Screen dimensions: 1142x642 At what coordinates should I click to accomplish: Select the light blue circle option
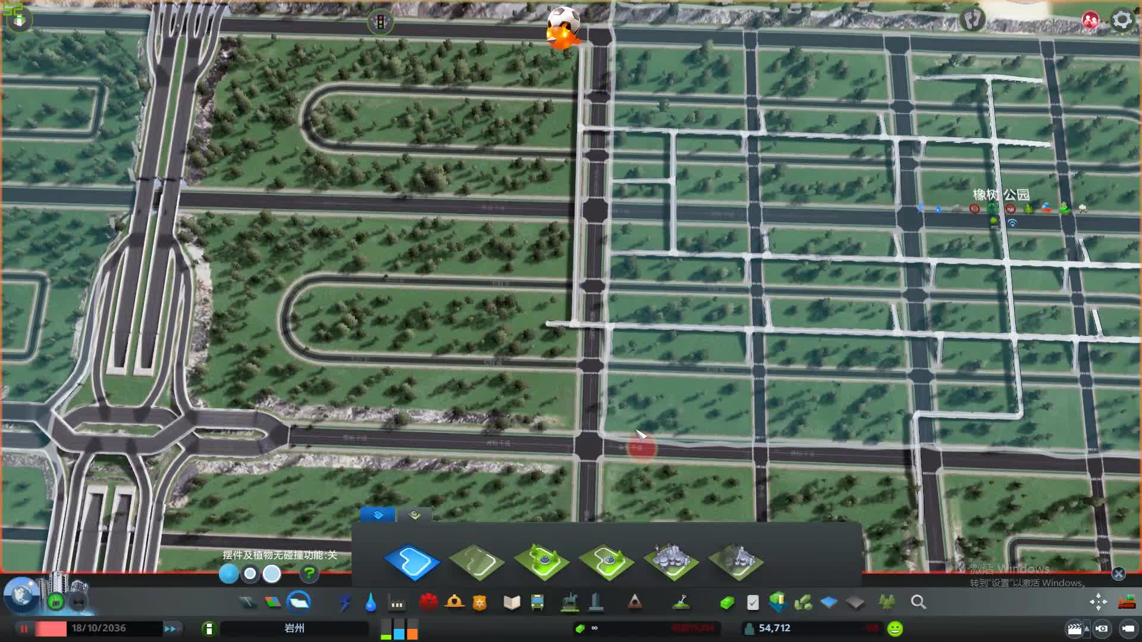point(272,574)
